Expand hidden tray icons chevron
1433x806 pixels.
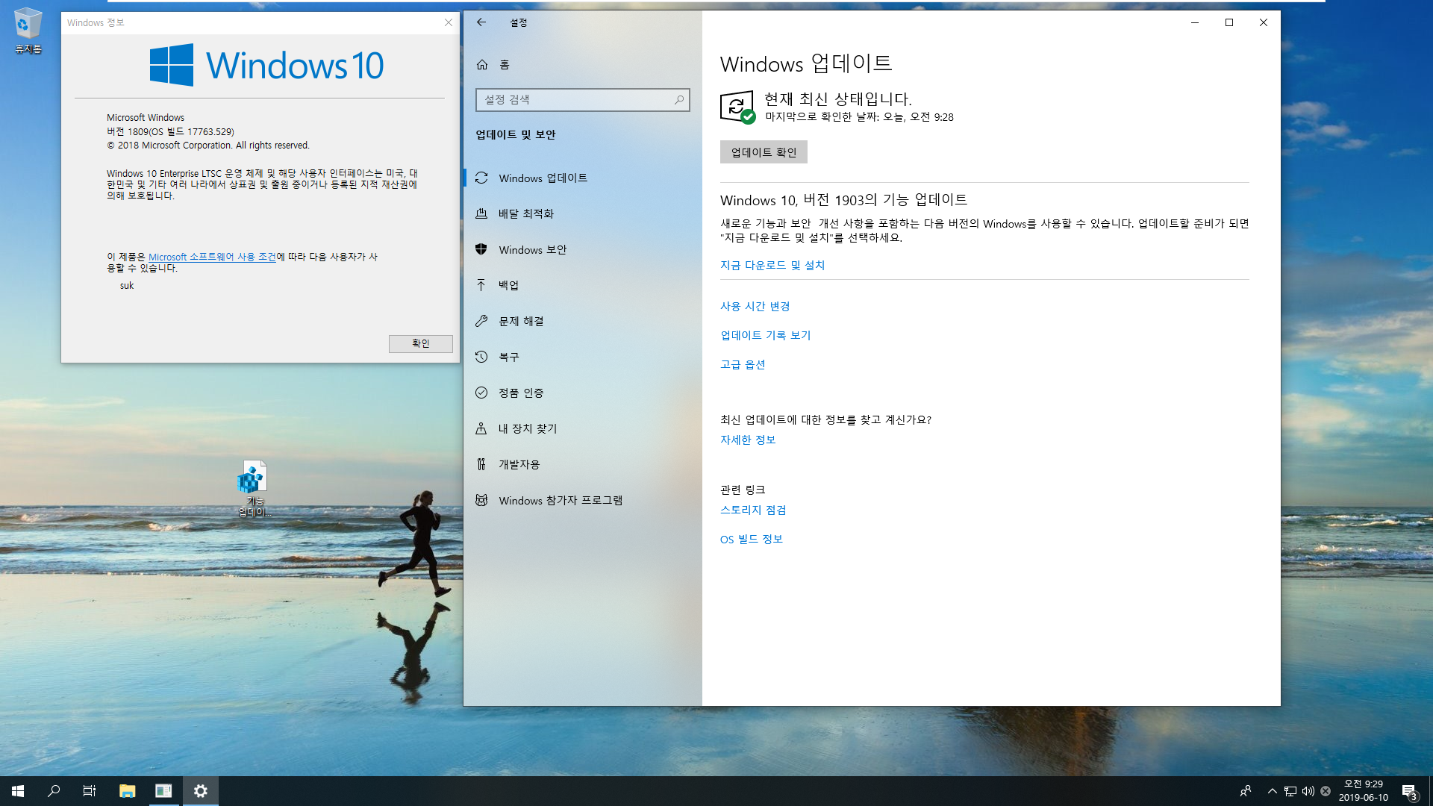(1273, 791)
